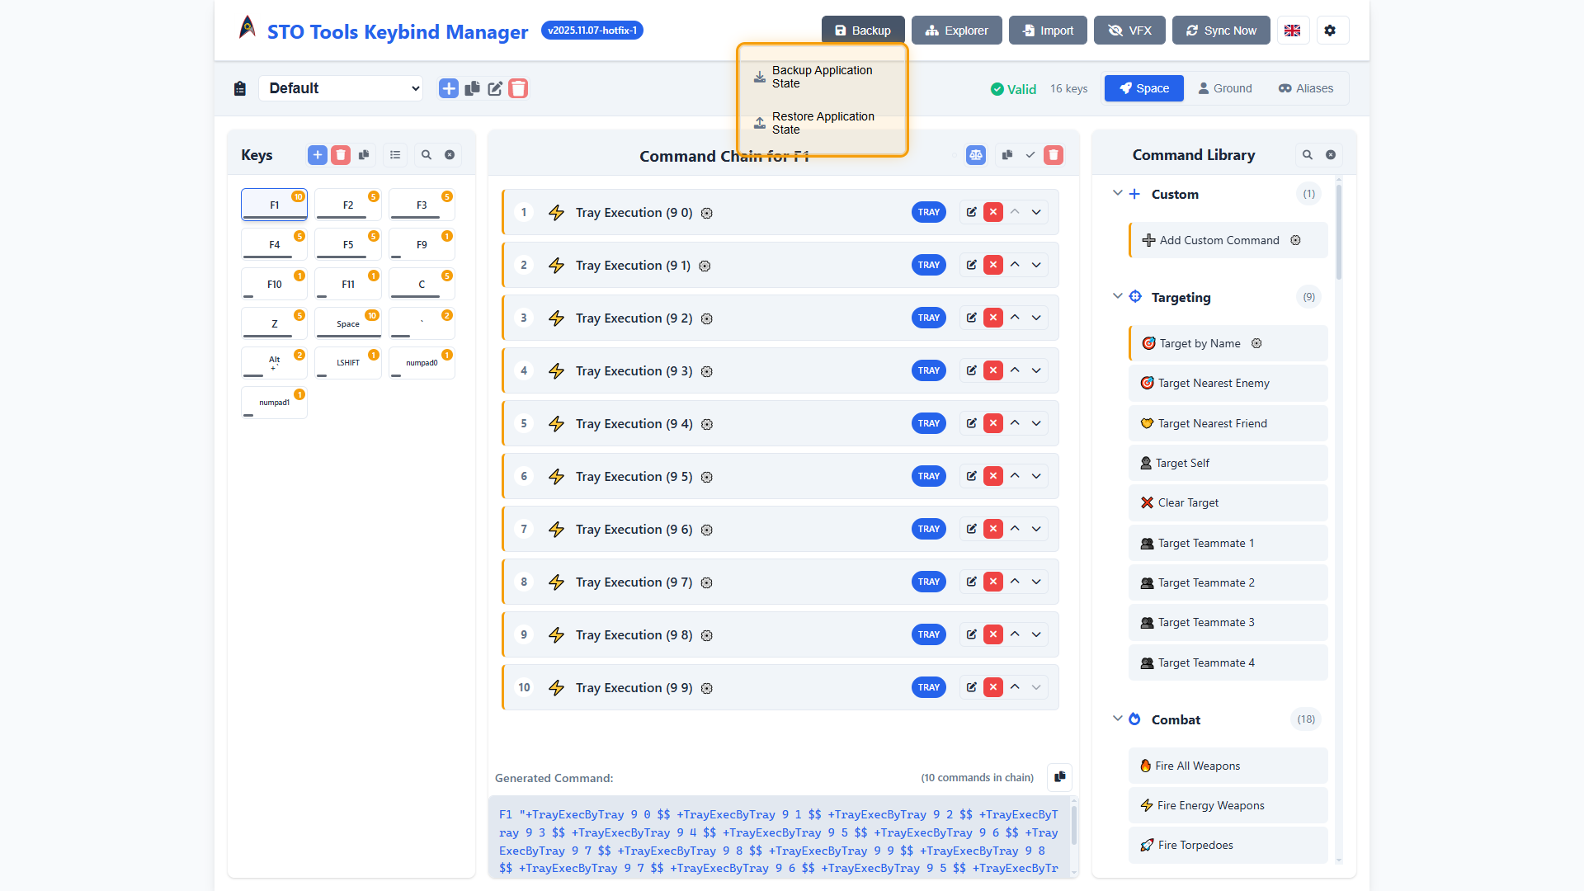Collapse the Combat category
The height and width of the screenshot is (891, 1584).
point(1117,719)
